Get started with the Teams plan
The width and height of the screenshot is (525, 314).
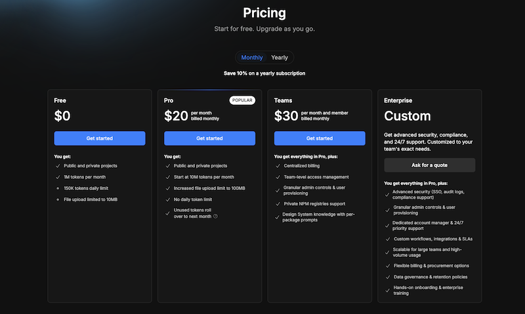click(320, 138)
